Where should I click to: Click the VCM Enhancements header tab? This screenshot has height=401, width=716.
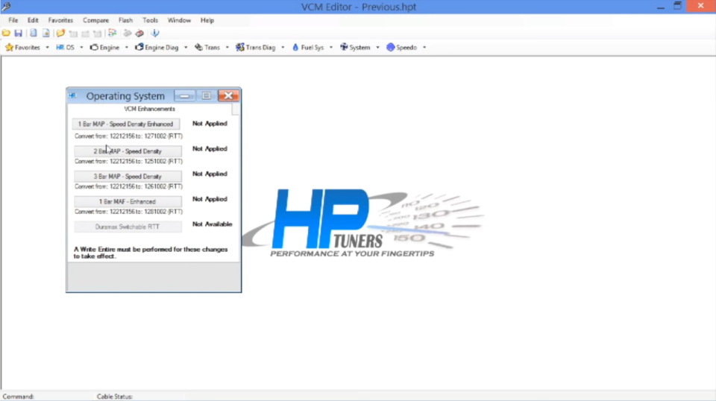coord(149,109)
